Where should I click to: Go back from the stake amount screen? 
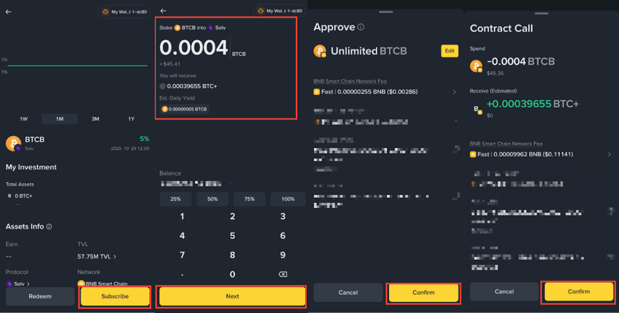[x=163, y=11]
